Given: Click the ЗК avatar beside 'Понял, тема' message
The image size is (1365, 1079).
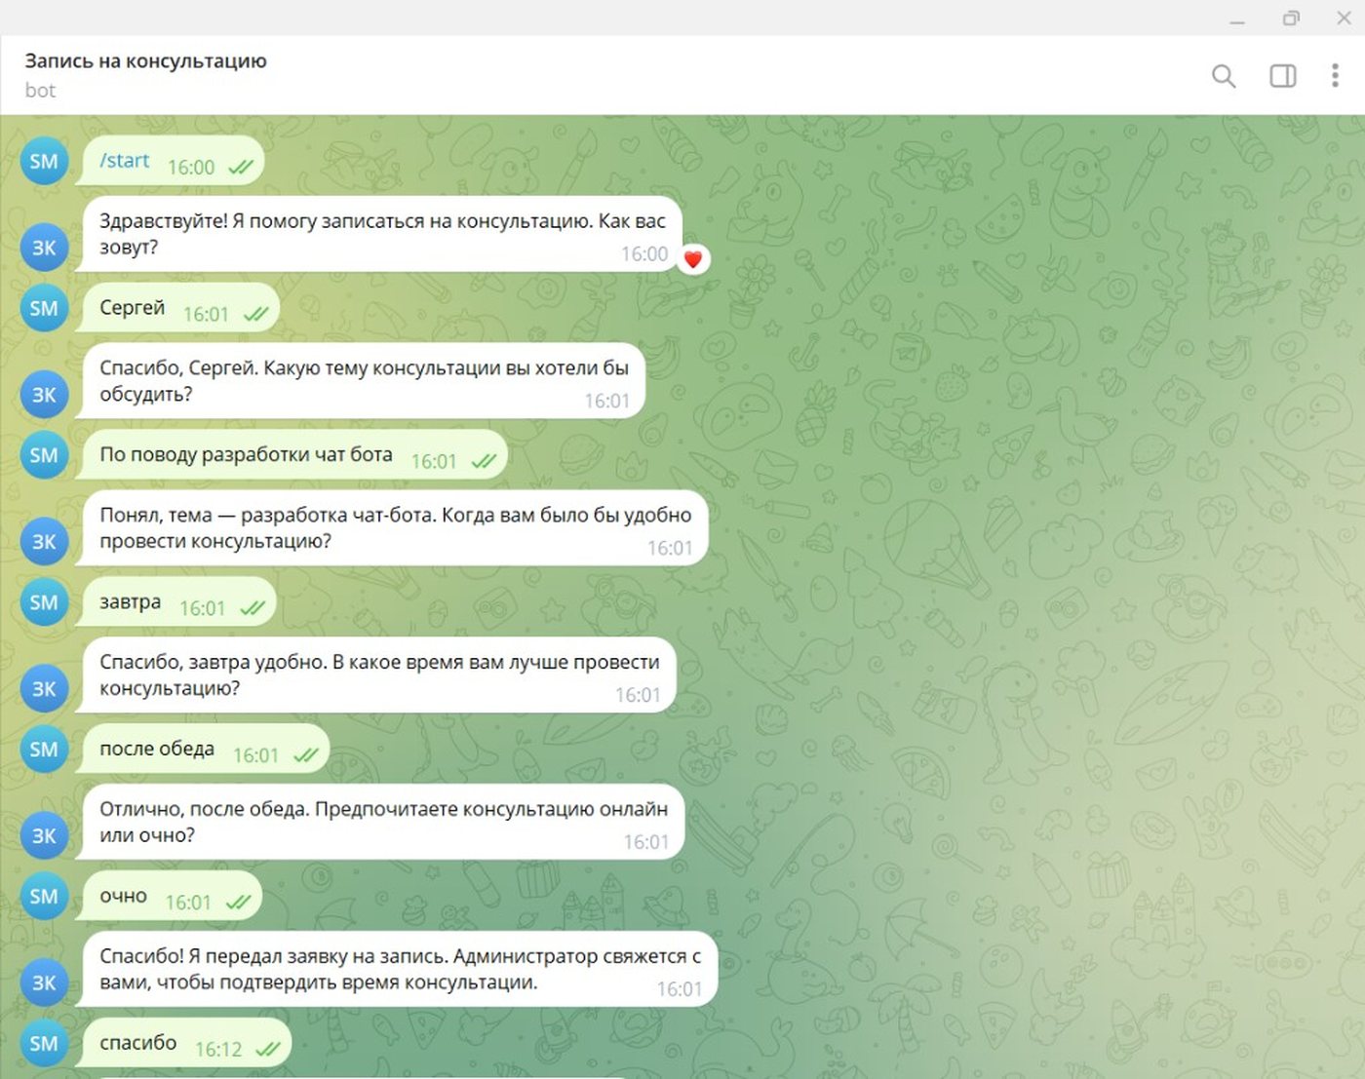Looking at the screenshot, I should [x=44, y=542].
